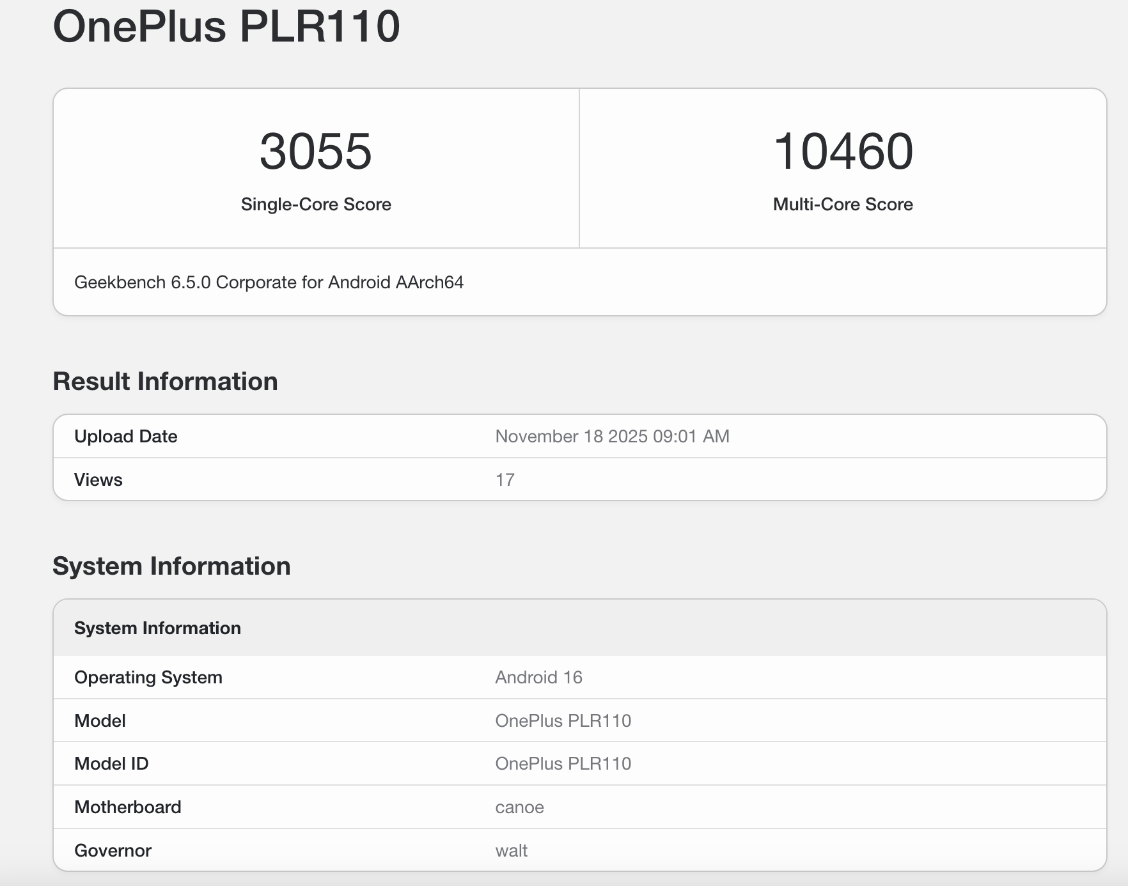Select the motherboard value "canoe"
The width and height of the screenshot is (1128, 886).
[520, 807]
